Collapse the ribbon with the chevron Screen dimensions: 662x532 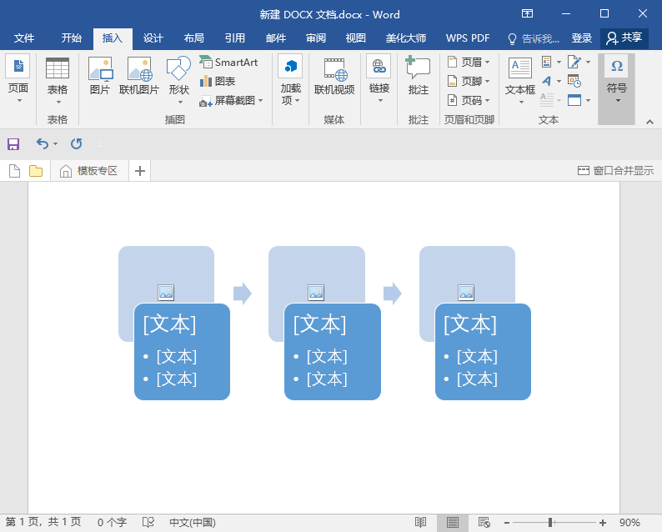(x=649, y=122)
